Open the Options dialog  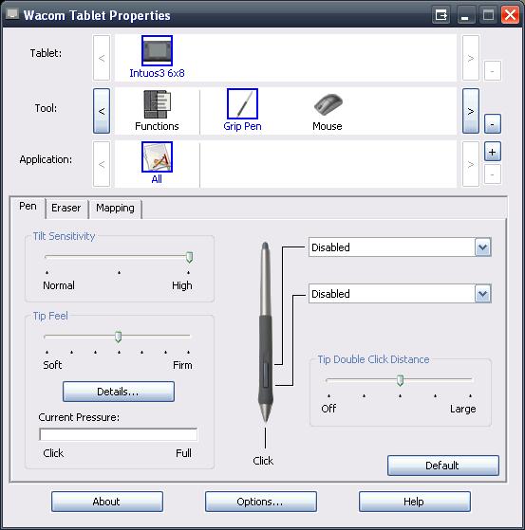coord(261,502)
